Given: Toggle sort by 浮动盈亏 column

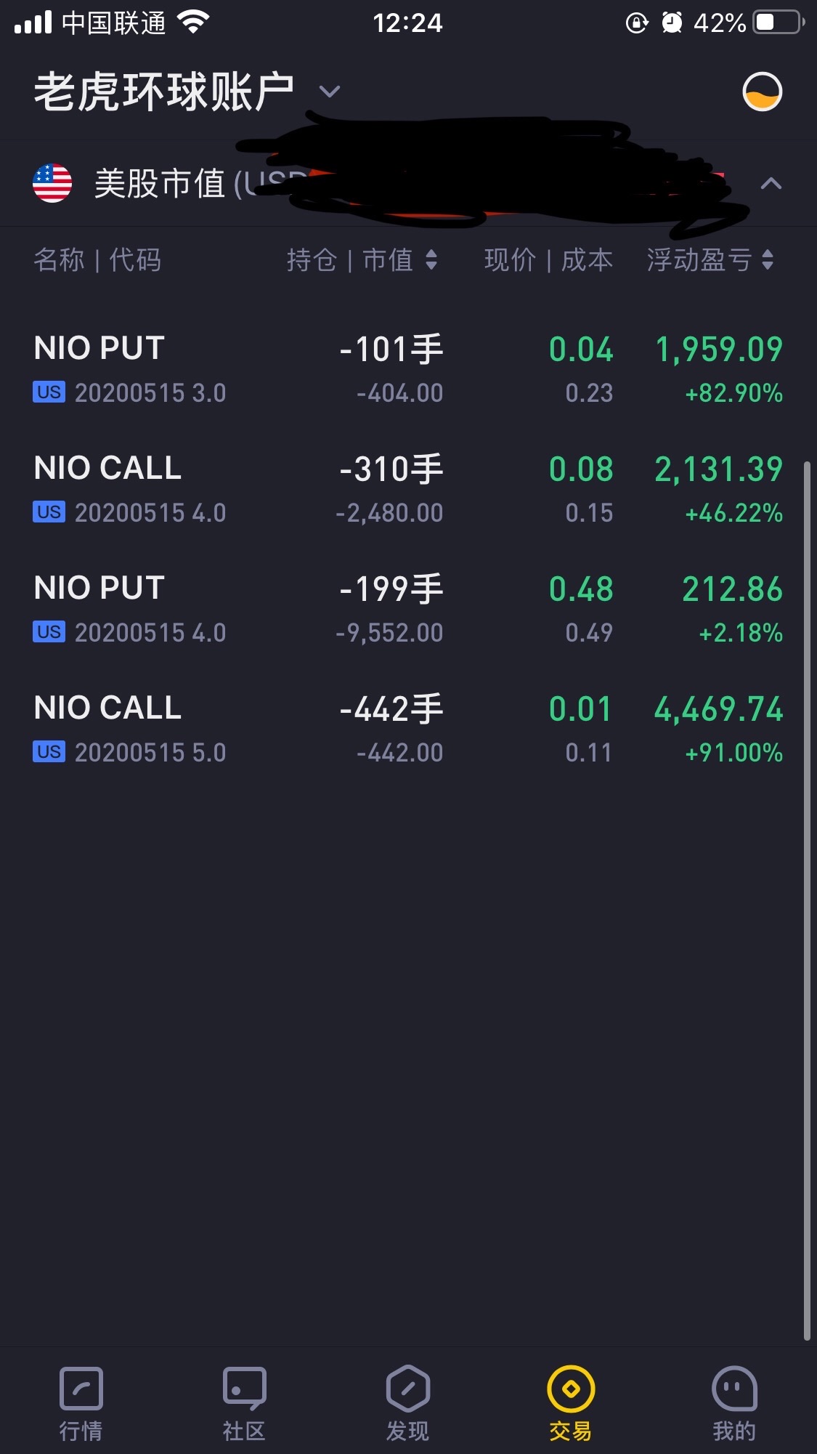Looking at the screenshot, I should click(710, 260).
